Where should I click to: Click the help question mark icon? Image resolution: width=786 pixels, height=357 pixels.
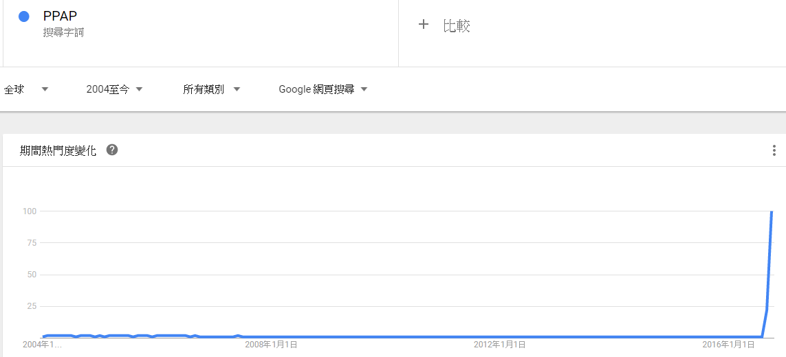(112, 150)
